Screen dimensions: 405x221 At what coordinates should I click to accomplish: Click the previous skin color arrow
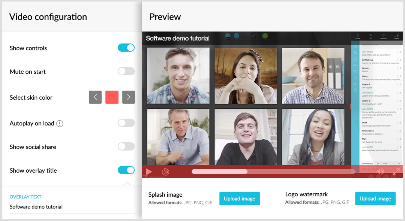95,97
